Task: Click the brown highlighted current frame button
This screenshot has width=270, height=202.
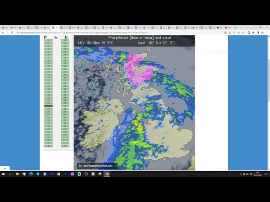Action: (x=48, y=106)
